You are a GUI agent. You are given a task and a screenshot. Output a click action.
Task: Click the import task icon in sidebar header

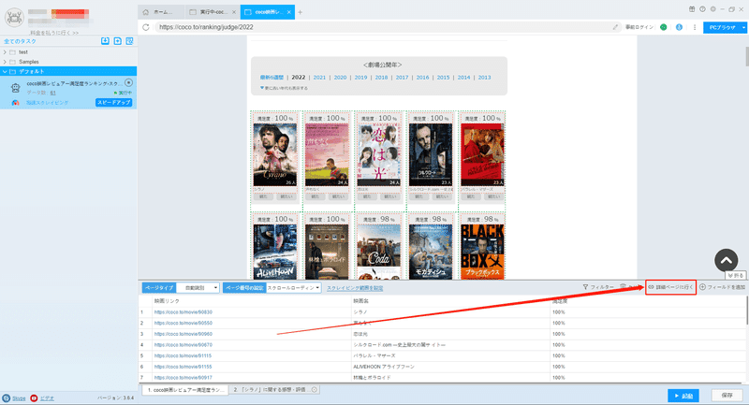click(105, 41)
